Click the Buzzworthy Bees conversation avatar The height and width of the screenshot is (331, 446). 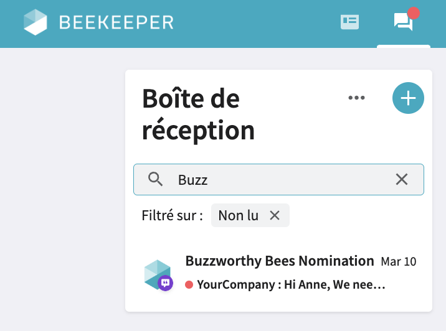(157, 274)
